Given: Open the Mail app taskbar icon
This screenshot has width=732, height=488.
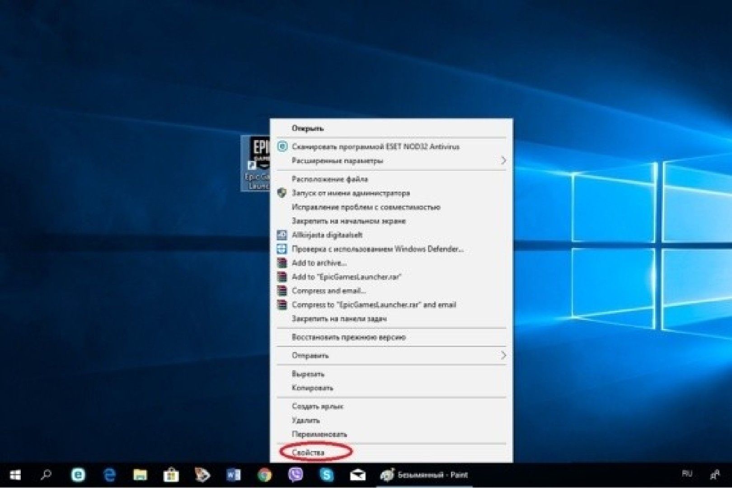Looking at the screenshot, I should click(358, 475).
